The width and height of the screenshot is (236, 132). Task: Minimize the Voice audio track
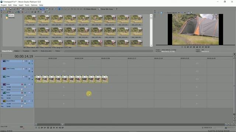(x=1, y=84)
